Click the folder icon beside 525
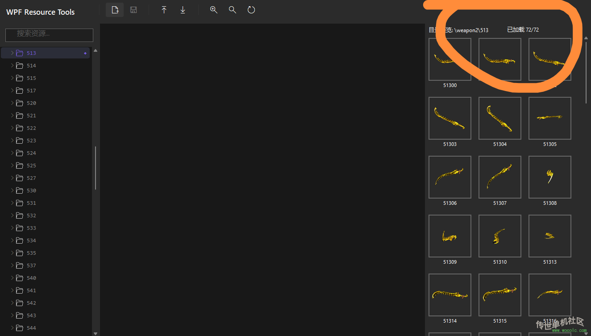 (19, 166)
